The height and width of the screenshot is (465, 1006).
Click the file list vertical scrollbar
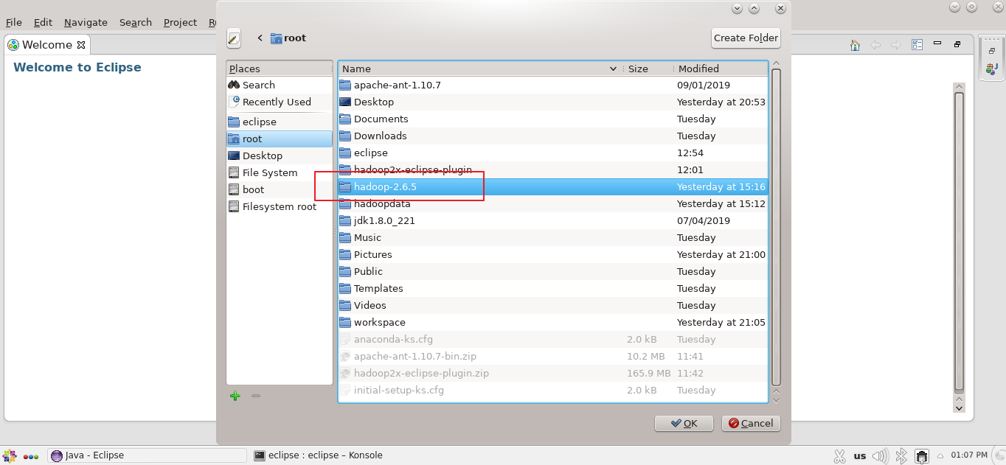(x=776, y=227)
